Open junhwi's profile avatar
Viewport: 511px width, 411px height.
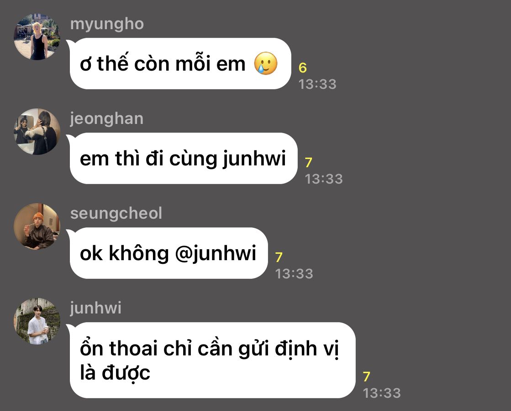coord(37,321)
